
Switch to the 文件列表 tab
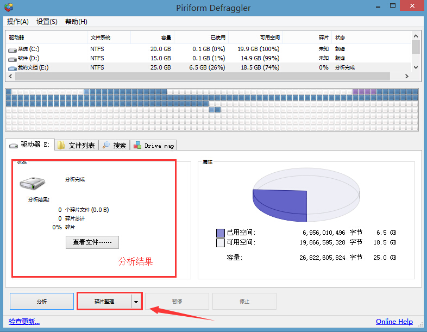tap(76, 146)
